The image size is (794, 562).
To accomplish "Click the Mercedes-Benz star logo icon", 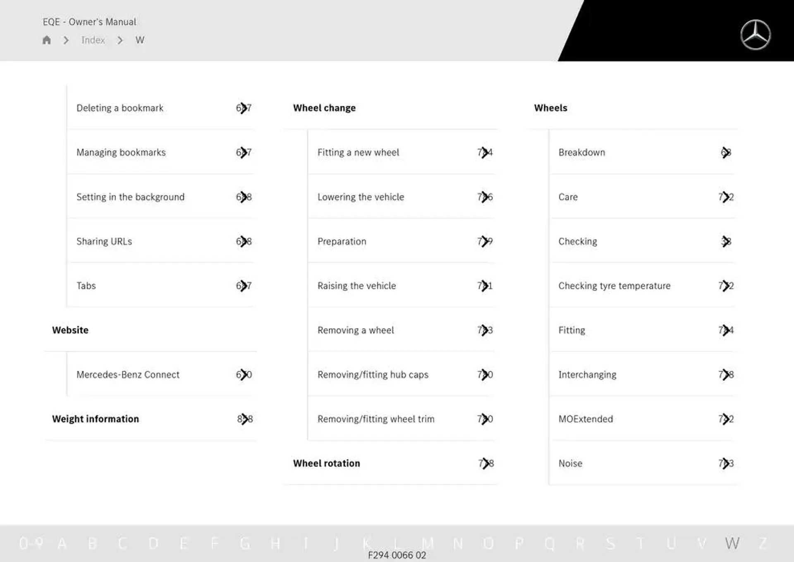I will pyautogui.click(x=756, y=34).
